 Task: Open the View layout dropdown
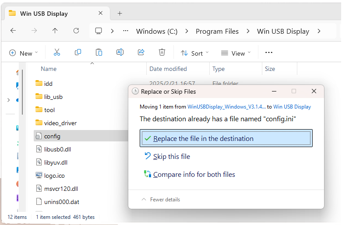pos(236,53)
